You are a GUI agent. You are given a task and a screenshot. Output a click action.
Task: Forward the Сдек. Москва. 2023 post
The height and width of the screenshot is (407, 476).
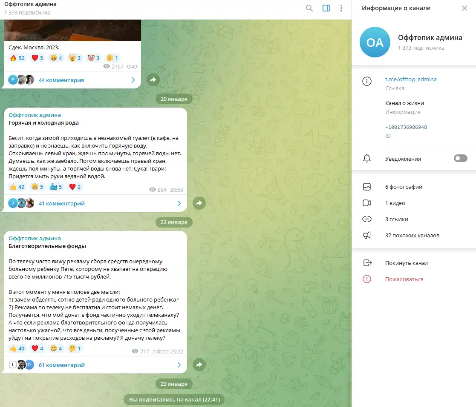tap(153, 80)
